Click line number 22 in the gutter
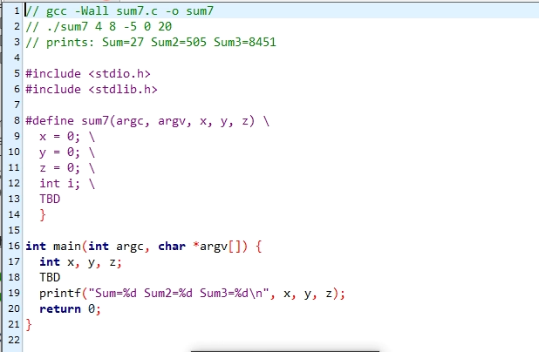 tap(14, 340)
